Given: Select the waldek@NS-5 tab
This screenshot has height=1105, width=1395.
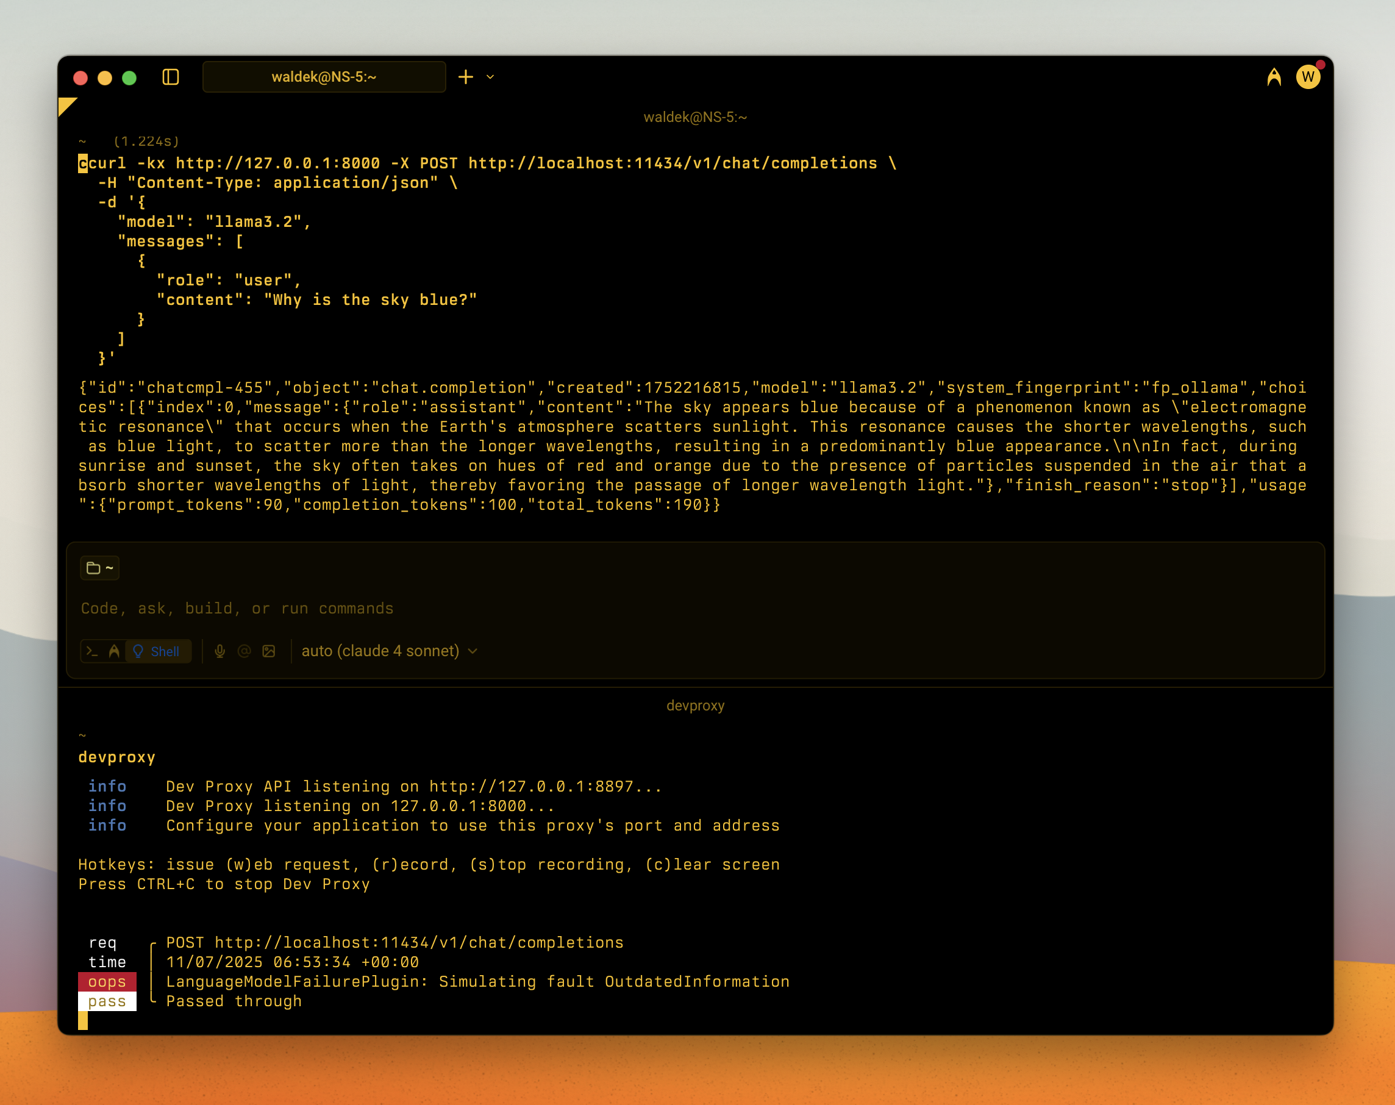Looking at the screenshot, I should pyautogui.click(x=323, y=76).
